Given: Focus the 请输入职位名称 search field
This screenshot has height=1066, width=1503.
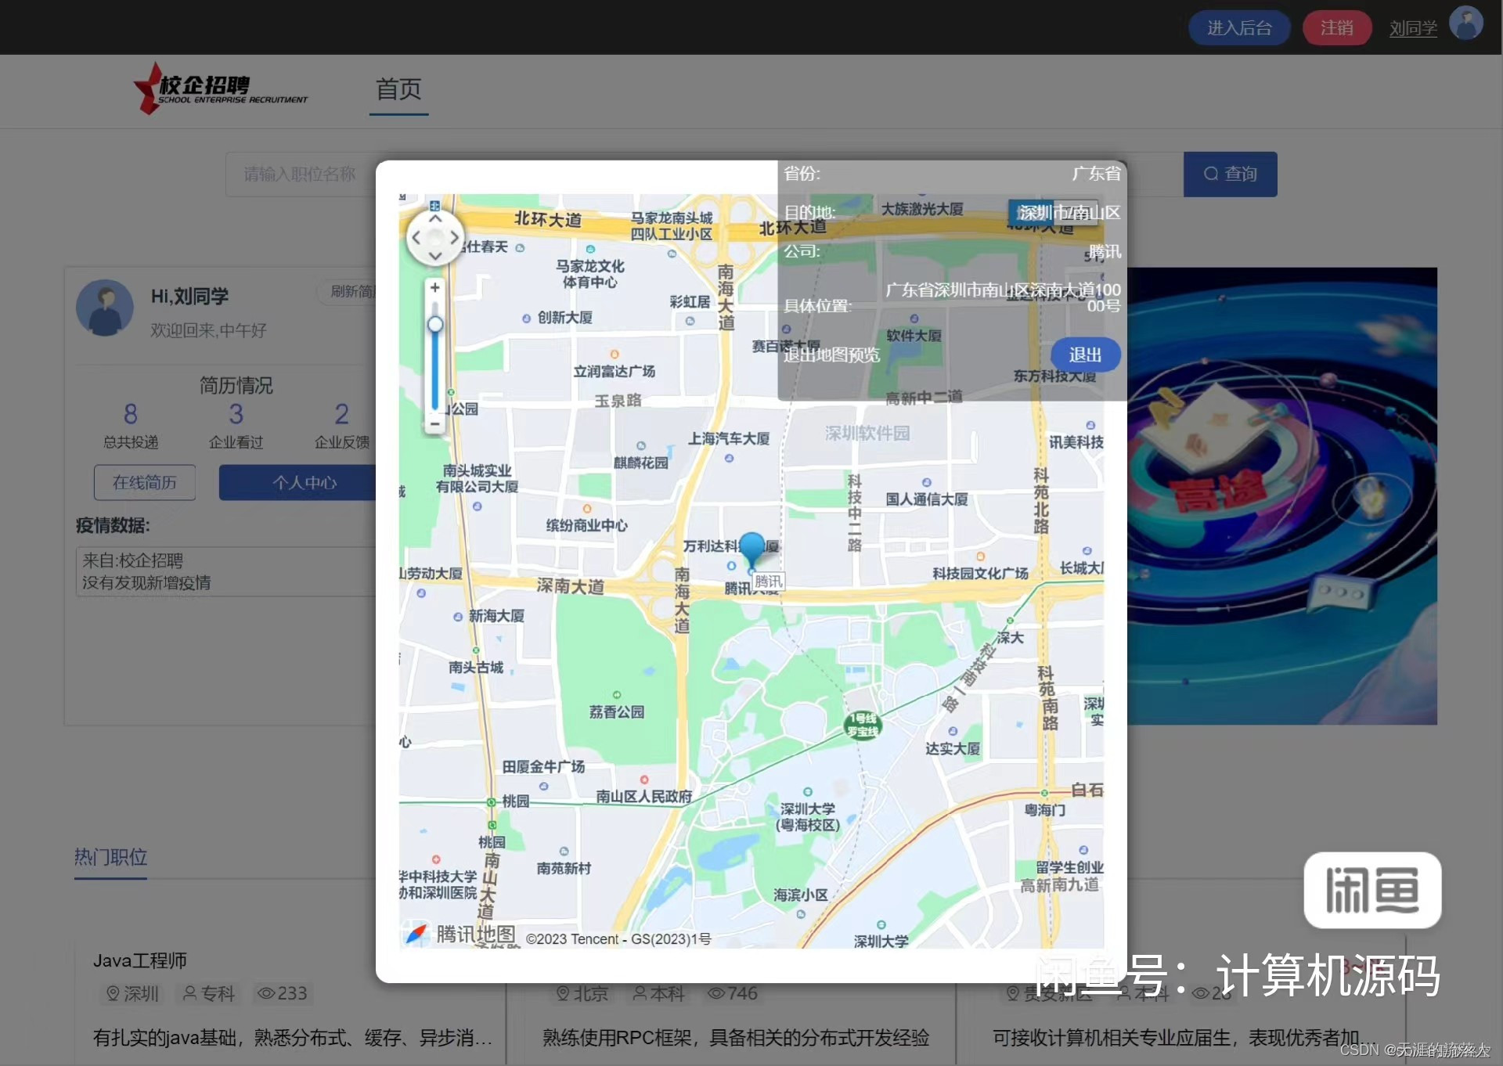Looking at the screenshot, I should [x=300, y=174].
